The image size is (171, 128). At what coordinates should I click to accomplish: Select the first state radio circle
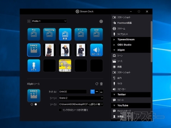click(32, 105)
